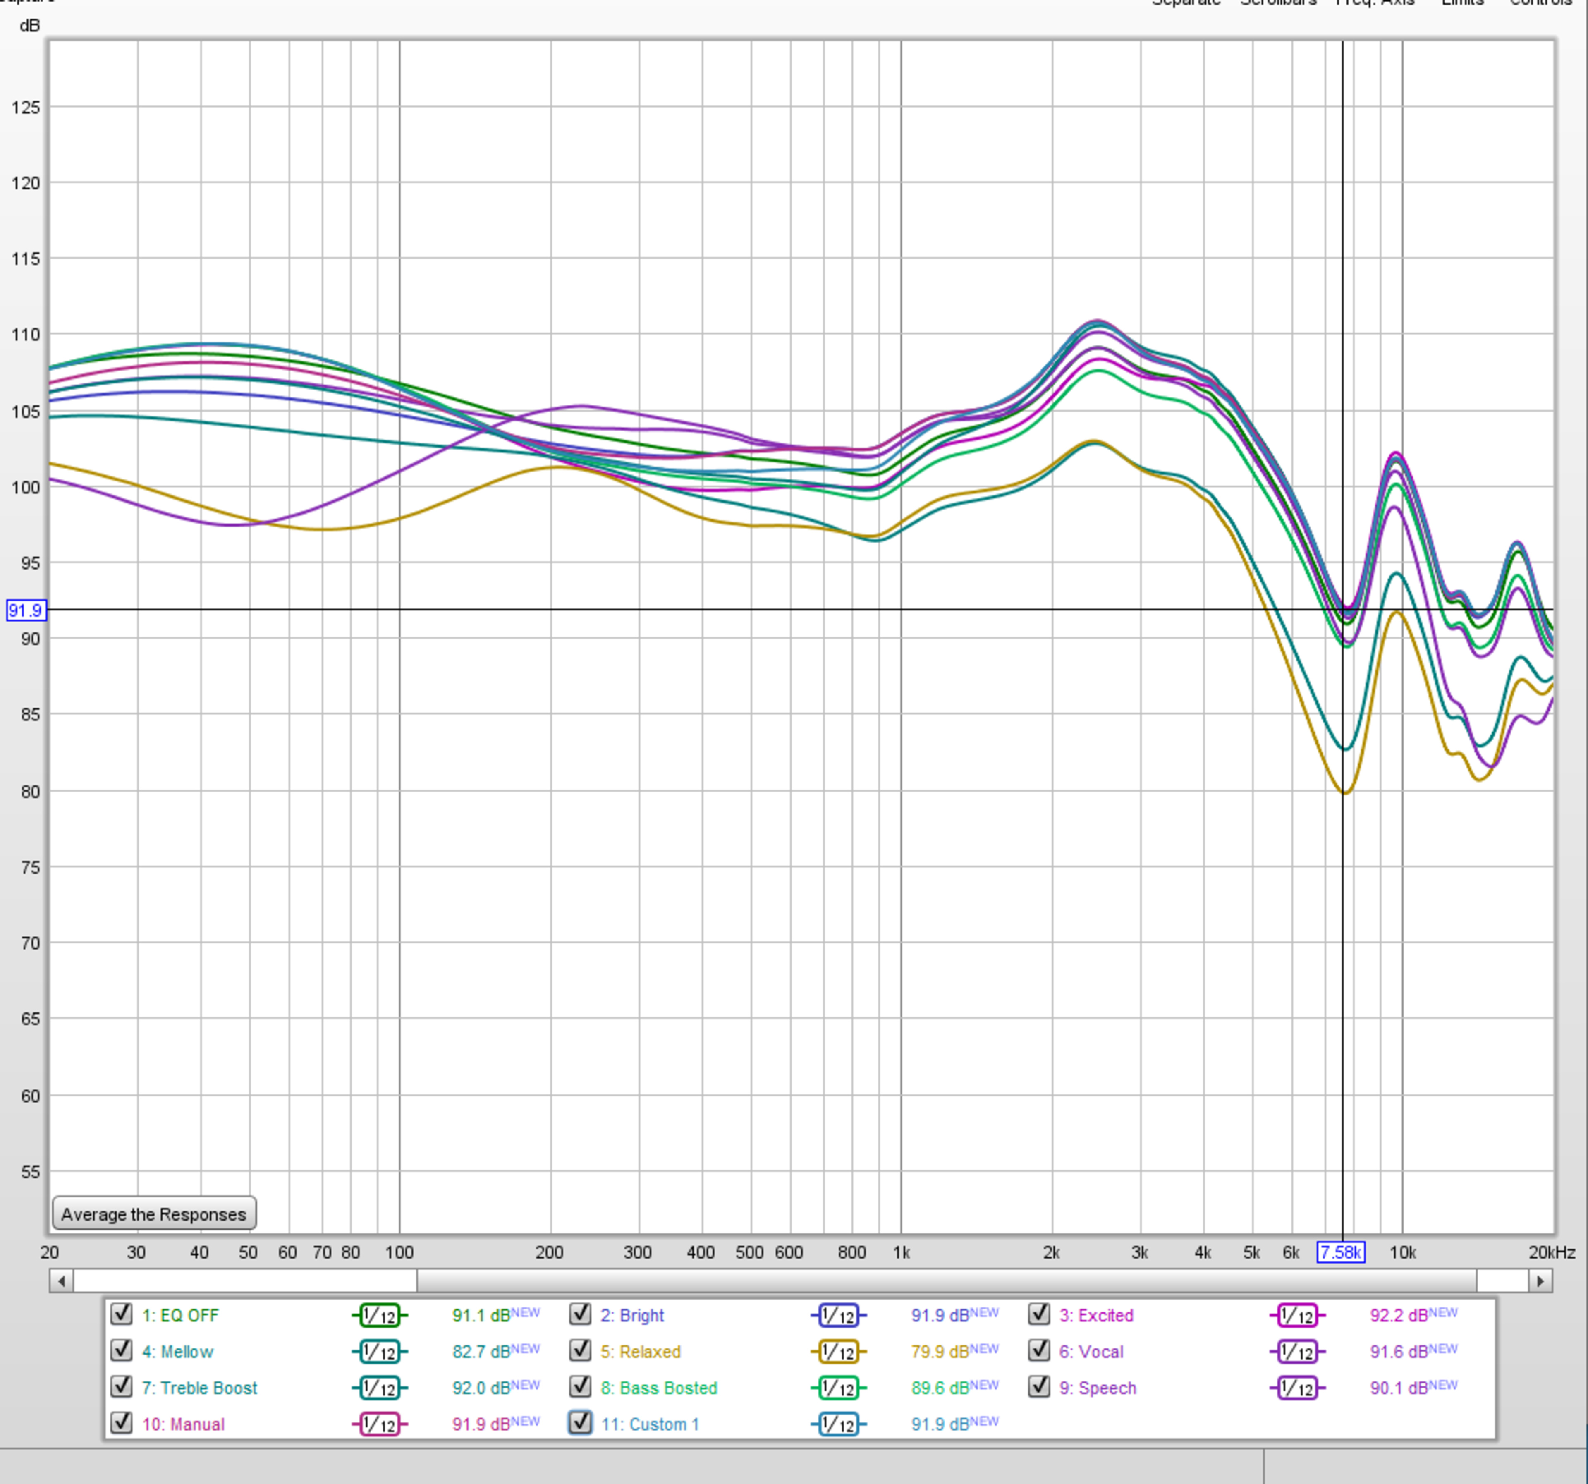Click the Mellow trace 1/12 smoothing icon
This screenshot has height=1484, width=1588.
click(x=380, y=1351)
